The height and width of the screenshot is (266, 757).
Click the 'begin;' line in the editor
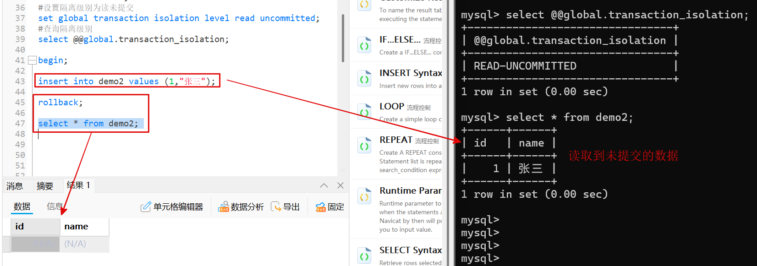coord(53,60)
